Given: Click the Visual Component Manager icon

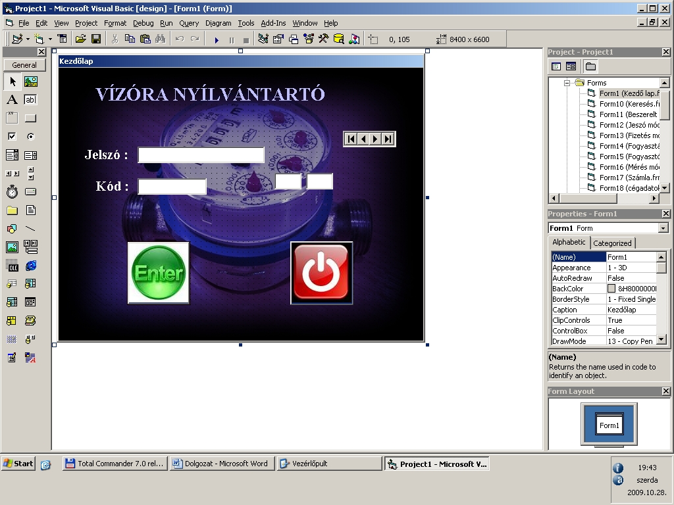Looking at the screenshot, I should click(x=354, y=39).
